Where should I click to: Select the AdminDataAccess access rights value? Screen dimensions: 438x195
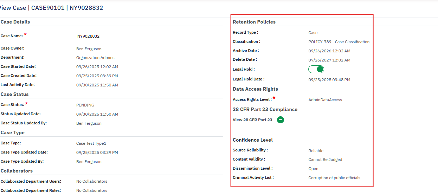pos(325,100)
